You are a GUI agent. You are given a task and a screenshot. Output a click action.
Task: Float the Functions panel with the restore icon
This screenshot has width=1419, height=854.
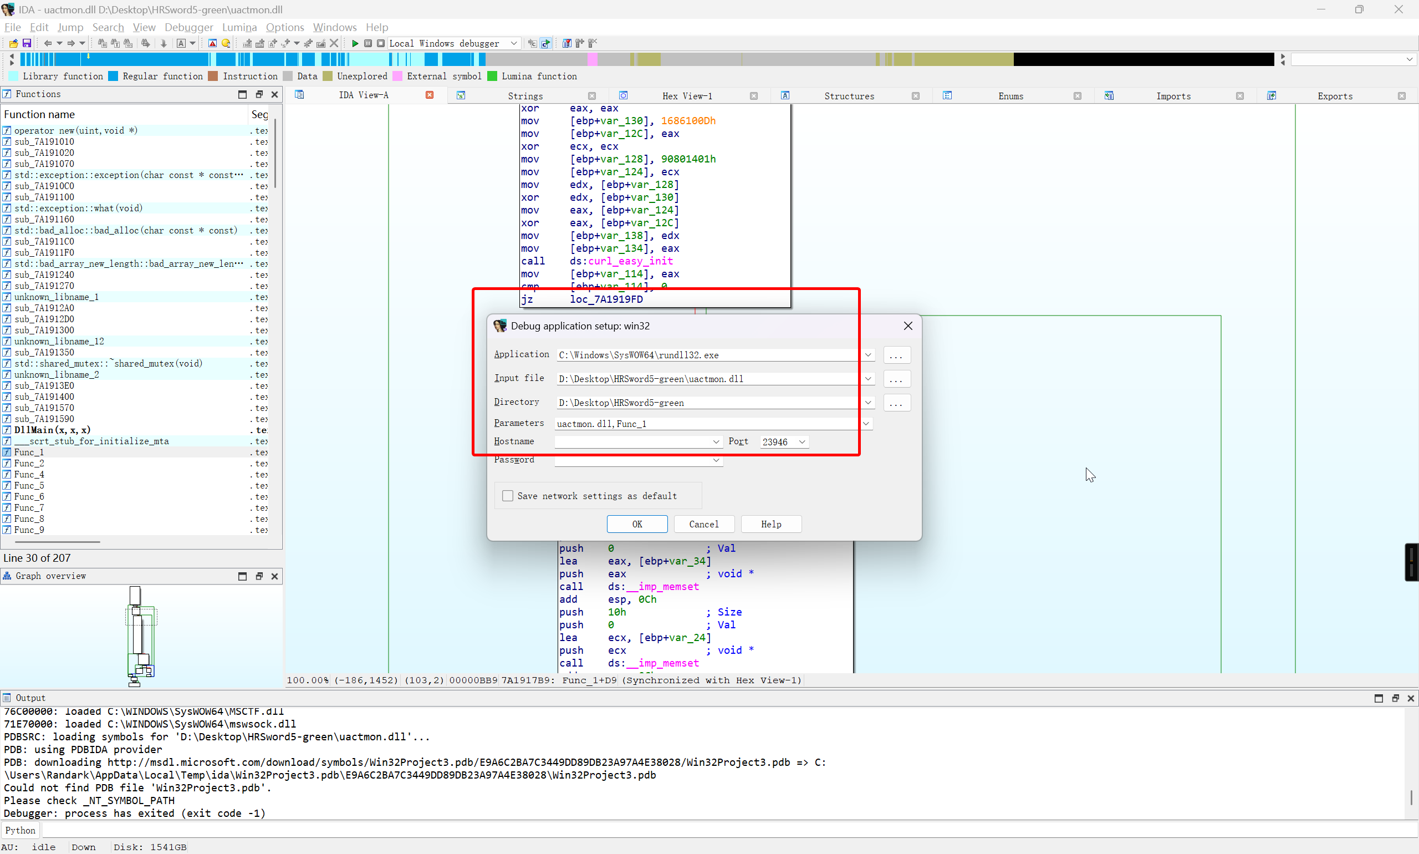[259, 94]
